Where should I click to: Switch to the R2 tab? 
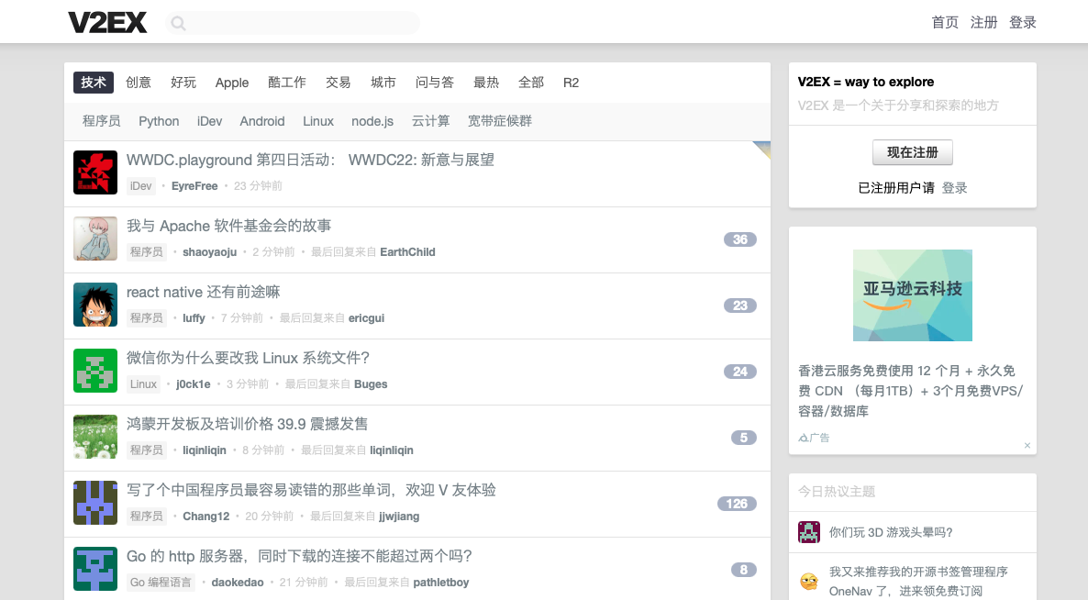(x=571, y=83)
